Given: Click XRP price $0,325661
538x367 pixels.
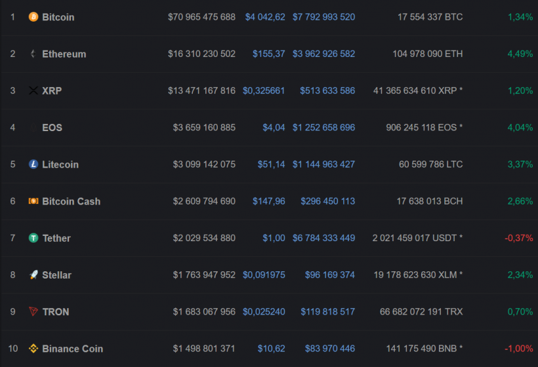Looking at the screenshot, I should coord(264,90).
